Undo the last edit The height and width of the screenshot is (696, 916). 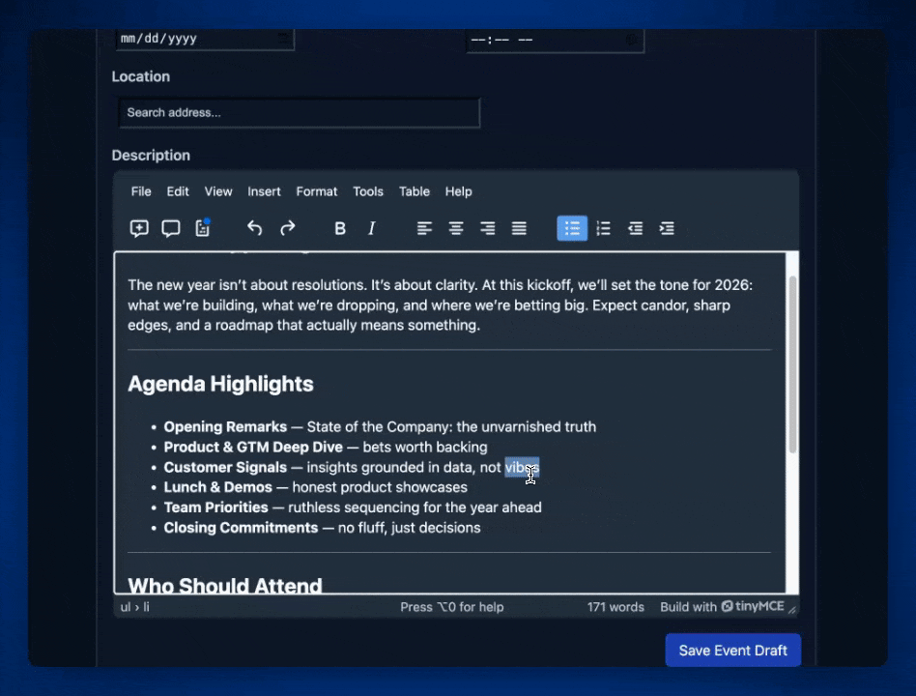tap(254, 228)
